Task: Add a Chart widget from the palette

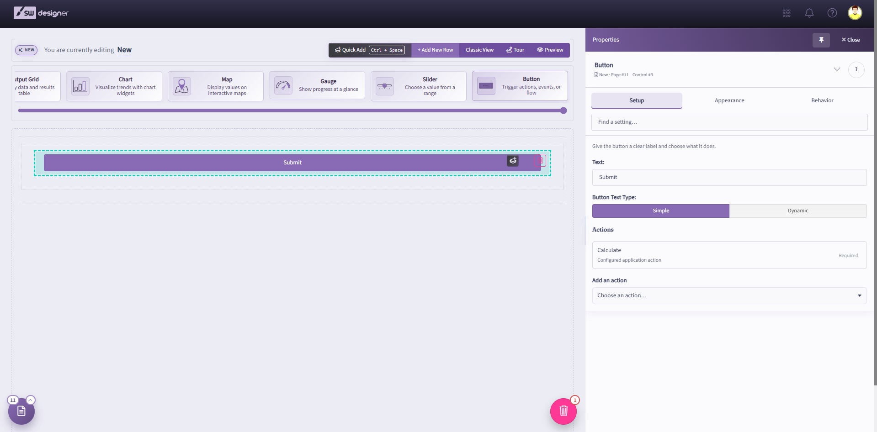Action: point(114,86)
